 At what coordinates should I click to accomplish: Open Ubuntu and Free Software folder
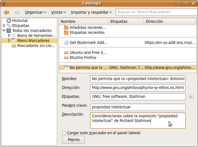66,52
